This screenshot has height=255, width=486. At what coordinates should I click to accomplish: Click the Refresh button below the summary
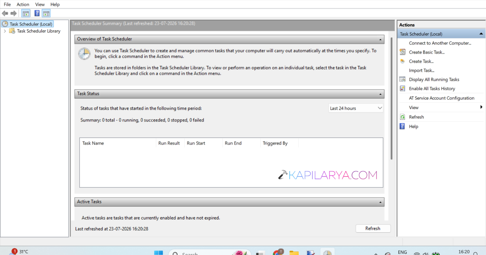pos(373,228)
